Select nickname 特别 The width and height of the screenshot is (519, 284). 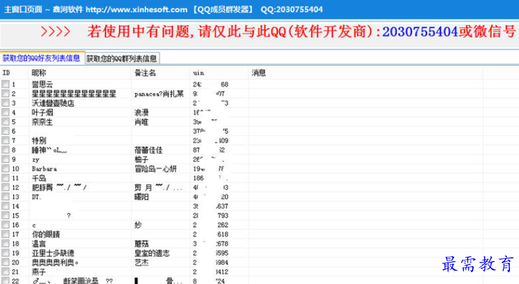pyautogui.click(x=39, y=141)
